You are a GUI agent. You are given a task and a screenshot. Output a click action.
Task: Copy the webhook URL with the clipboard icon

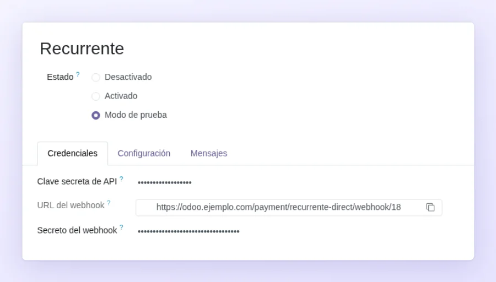(430, 208)
